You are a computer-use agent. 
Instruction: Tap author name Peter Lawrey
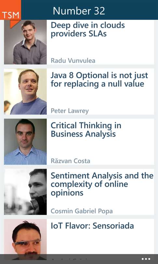[x=70, y=111]
